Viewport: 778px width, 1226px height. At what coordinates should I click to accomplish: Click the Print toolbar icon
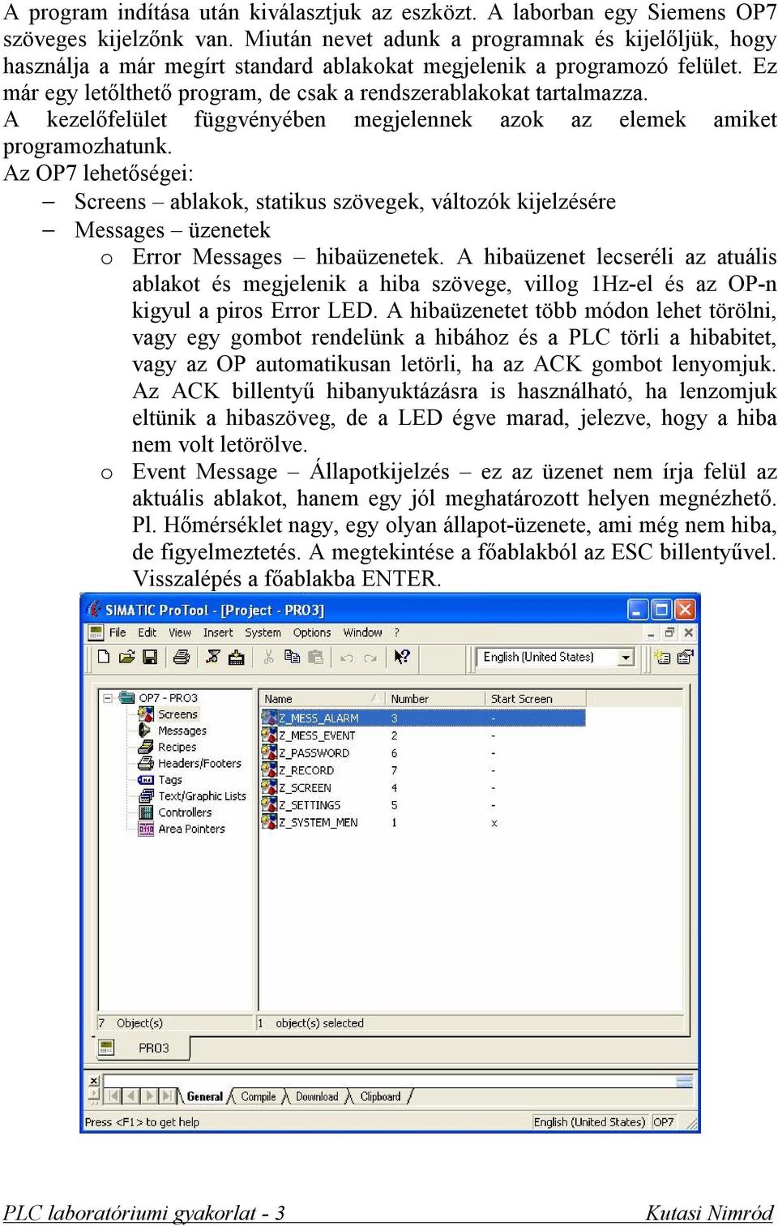coord(182,657)
